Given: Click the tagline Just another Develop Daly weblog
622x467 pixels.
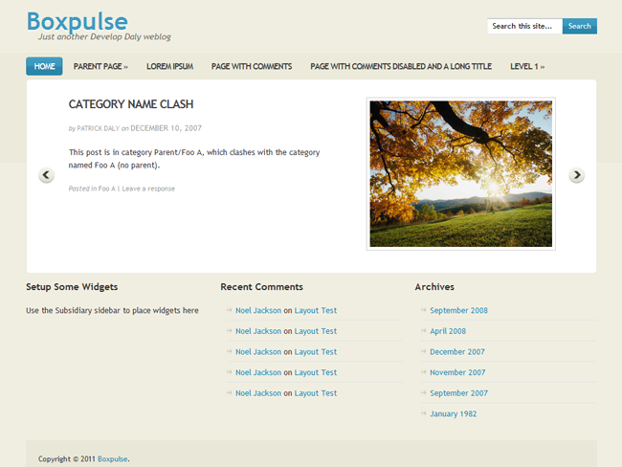Looking at the screenshot, I should coord(104,37).
